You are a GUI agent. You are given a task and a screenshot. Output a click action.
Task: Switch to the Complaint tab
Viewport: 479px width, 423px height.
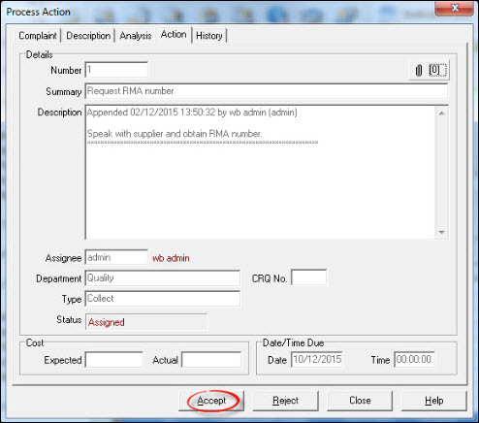(x=38, y=36)
